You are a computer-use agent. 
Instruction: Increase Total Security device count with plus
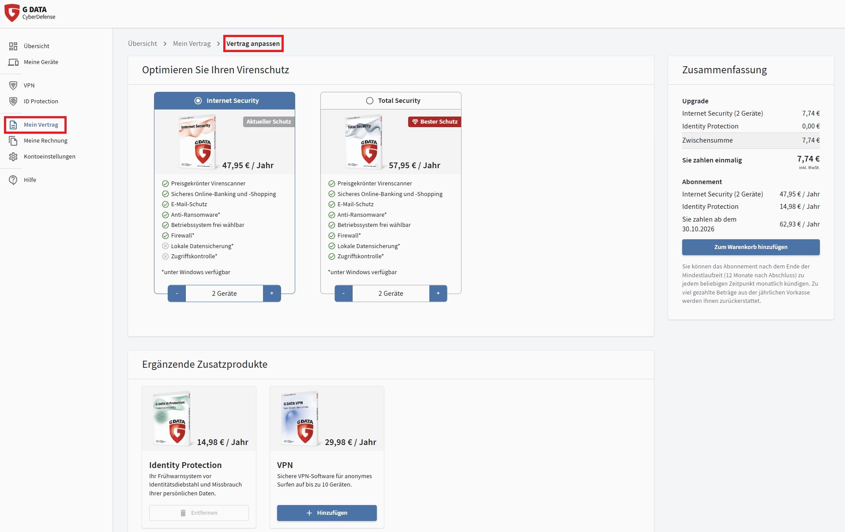click(x=438, y=294)
